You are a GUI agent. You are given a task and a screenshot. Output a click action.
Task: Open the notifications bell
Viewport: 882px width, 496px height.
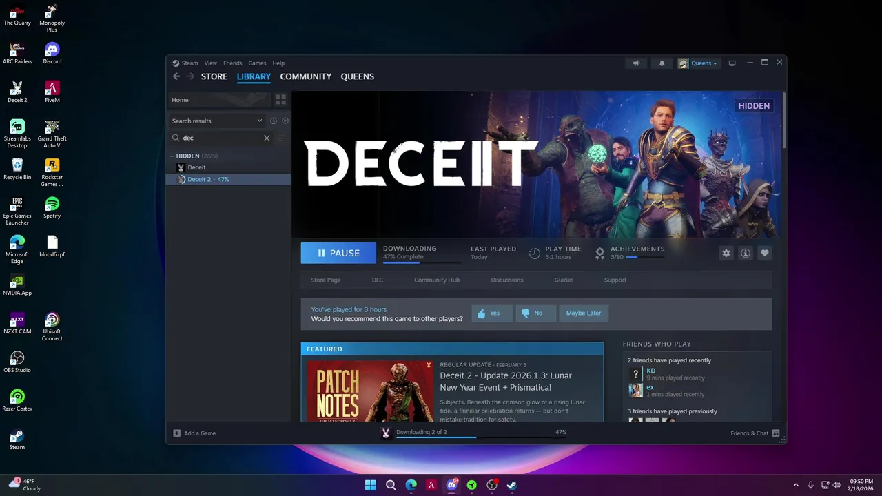pyautogui.click(x=661, y=63)
